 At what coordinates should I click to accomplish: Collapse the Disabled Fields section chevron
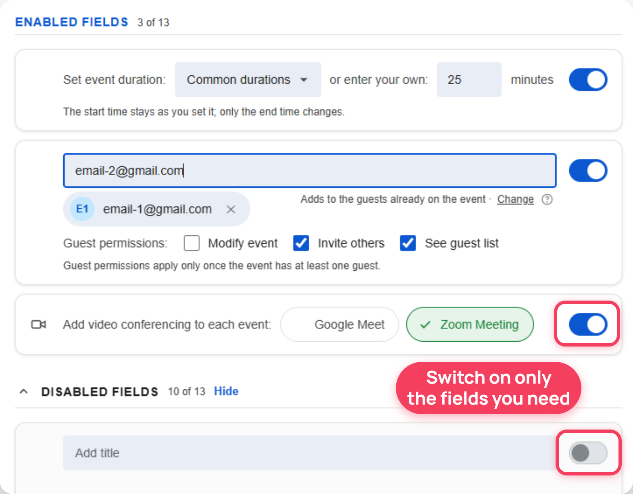tap(24, 391)
